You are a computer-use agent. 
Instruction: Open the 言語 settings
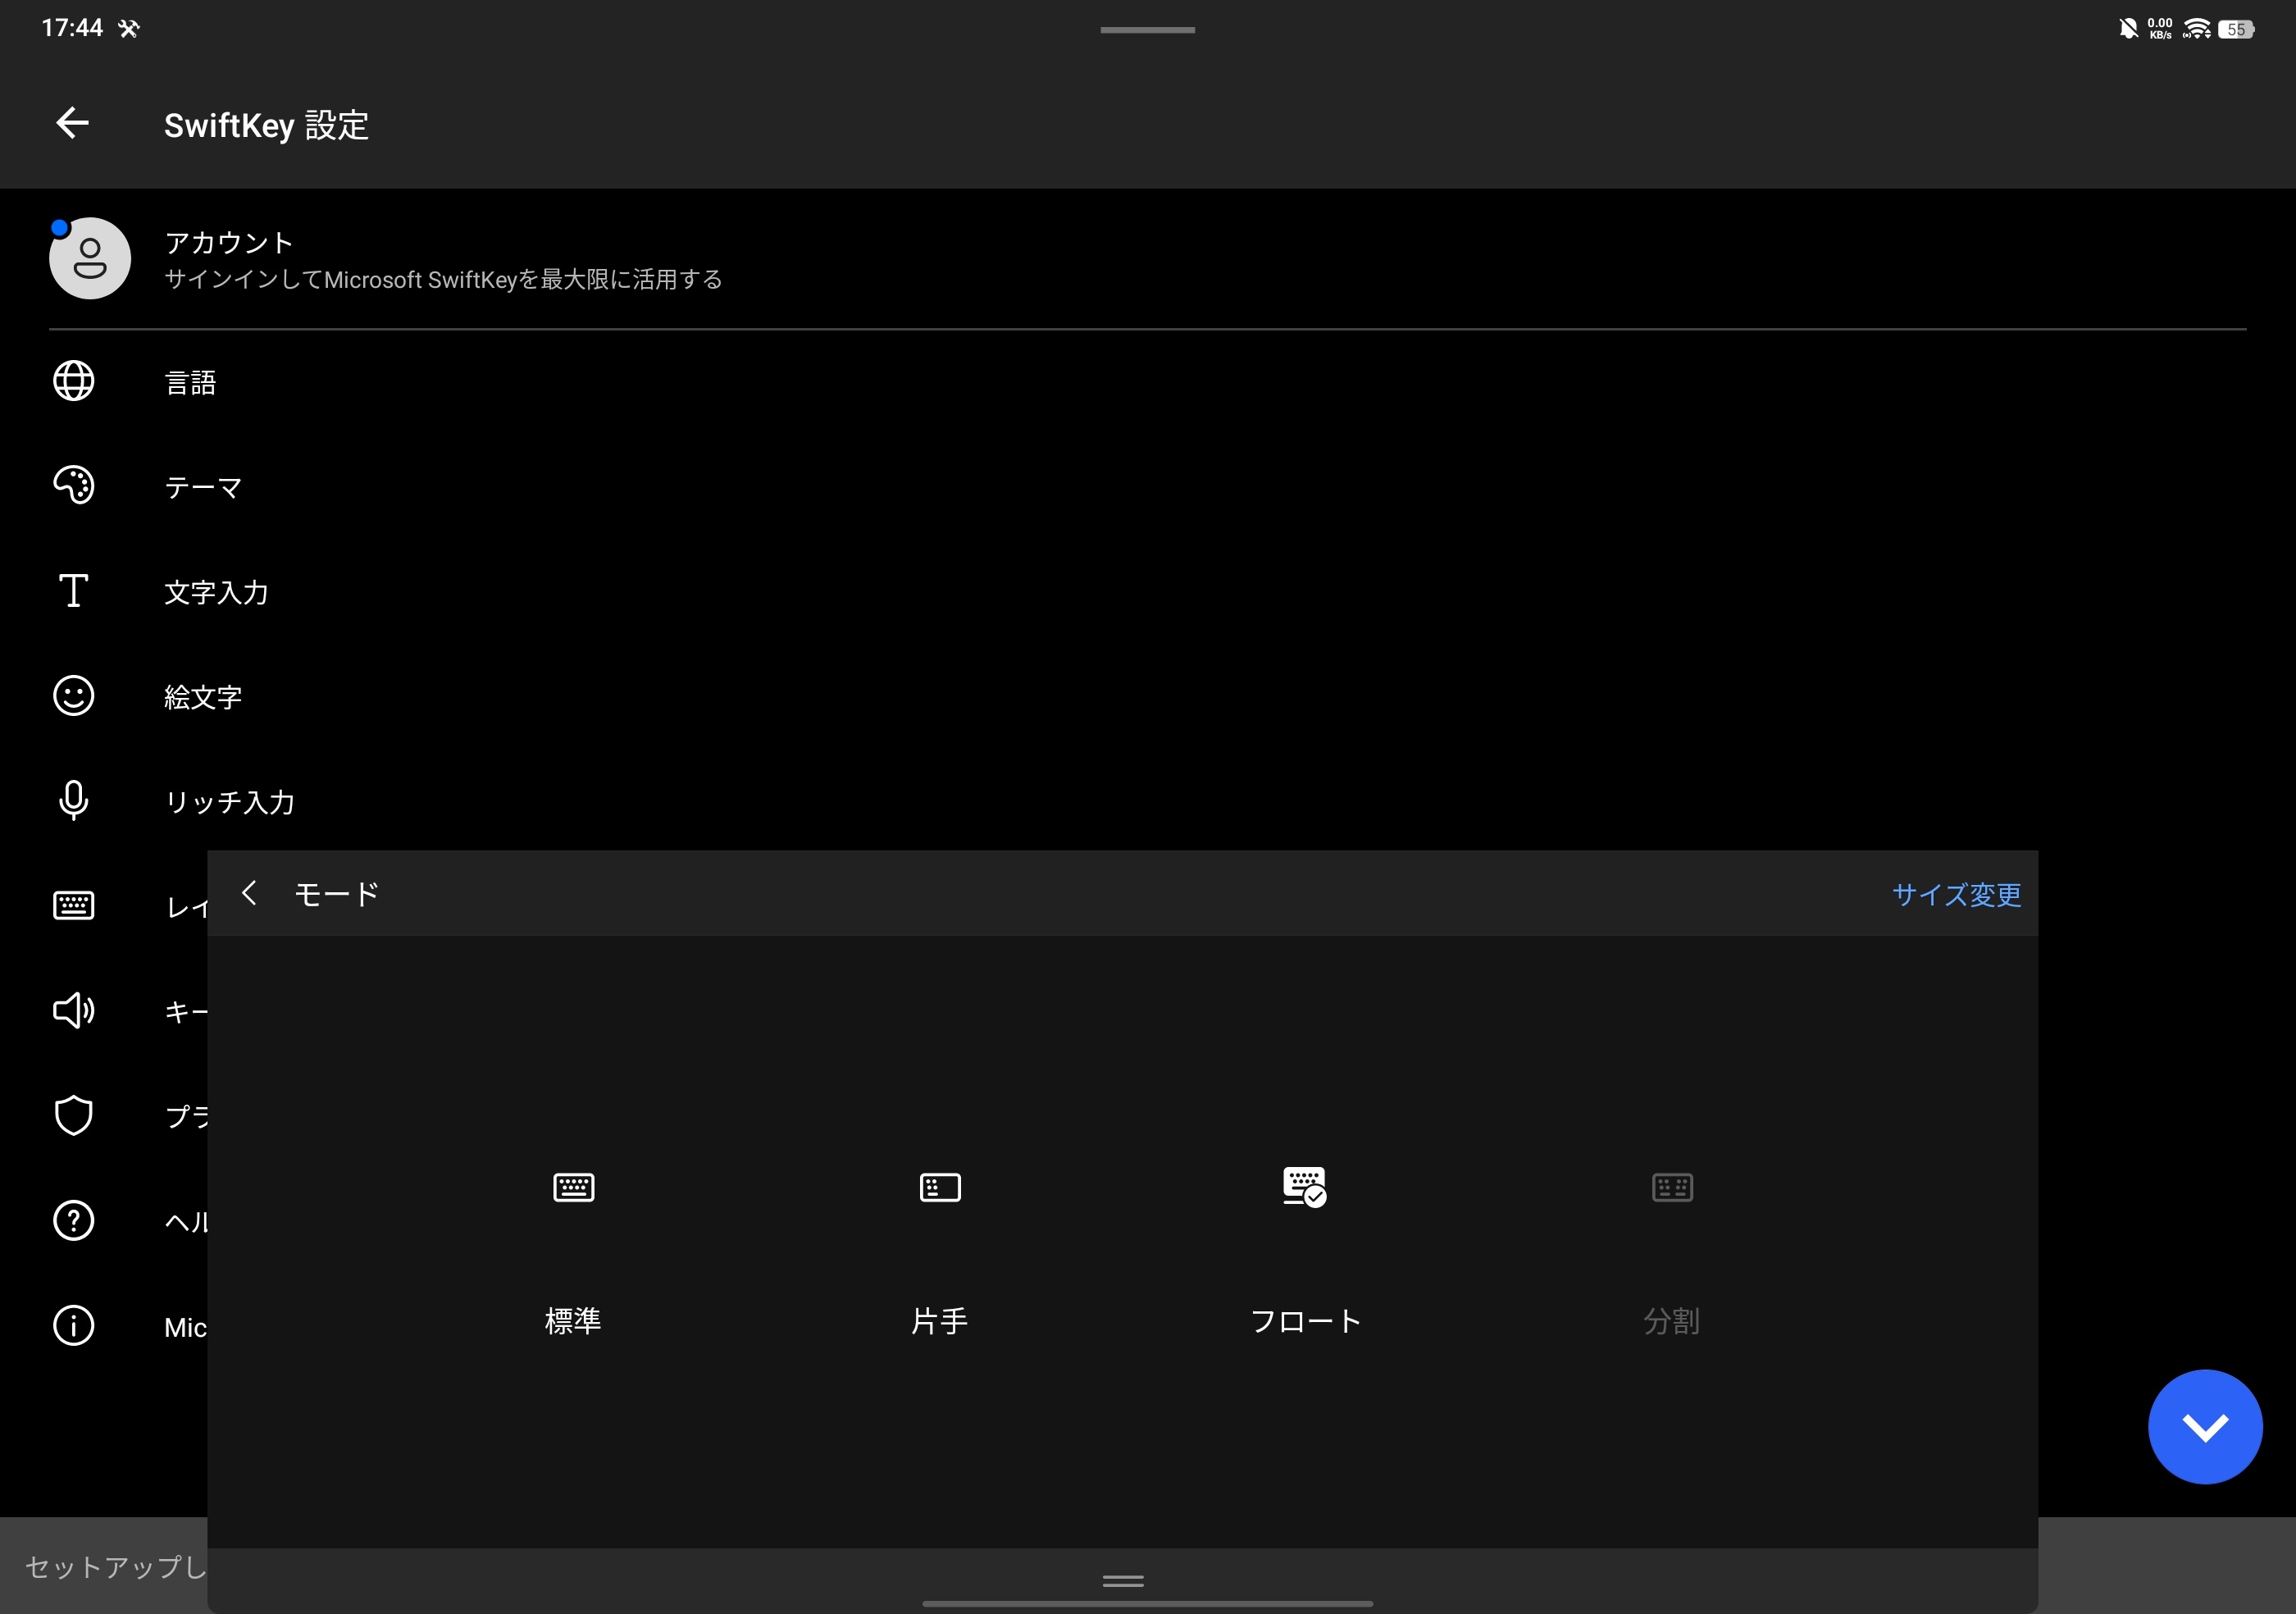(1148, 382)
